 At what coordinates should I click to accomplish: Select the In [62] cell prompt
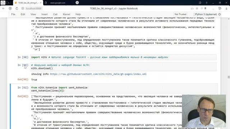[23, 87]
